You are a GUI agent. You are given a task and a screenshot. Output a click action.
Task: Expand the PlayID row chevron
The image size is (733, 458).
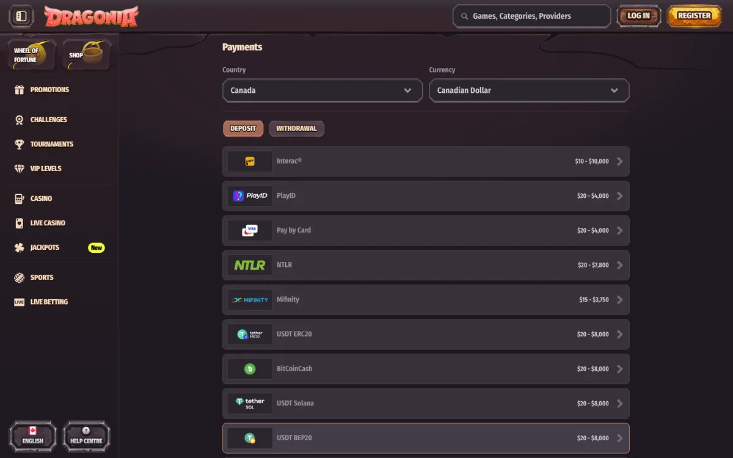(620, 196)
